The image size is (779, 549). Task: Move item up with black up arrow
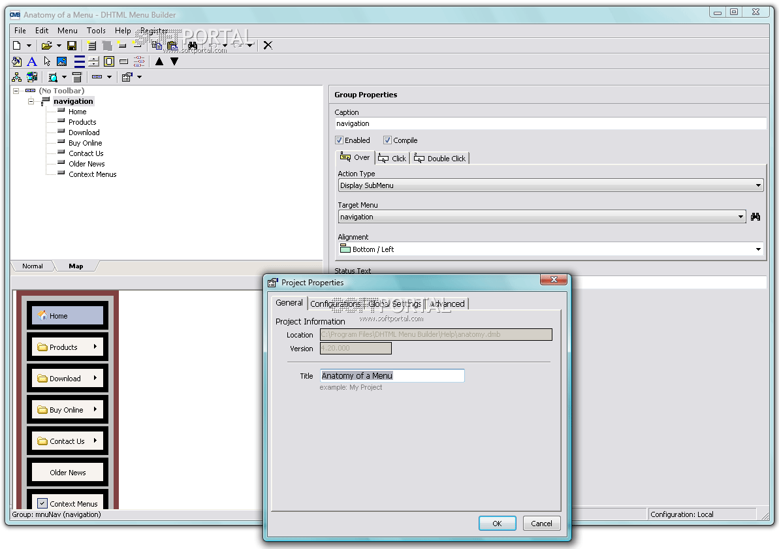pyautogui.click(x=159, y=61)
